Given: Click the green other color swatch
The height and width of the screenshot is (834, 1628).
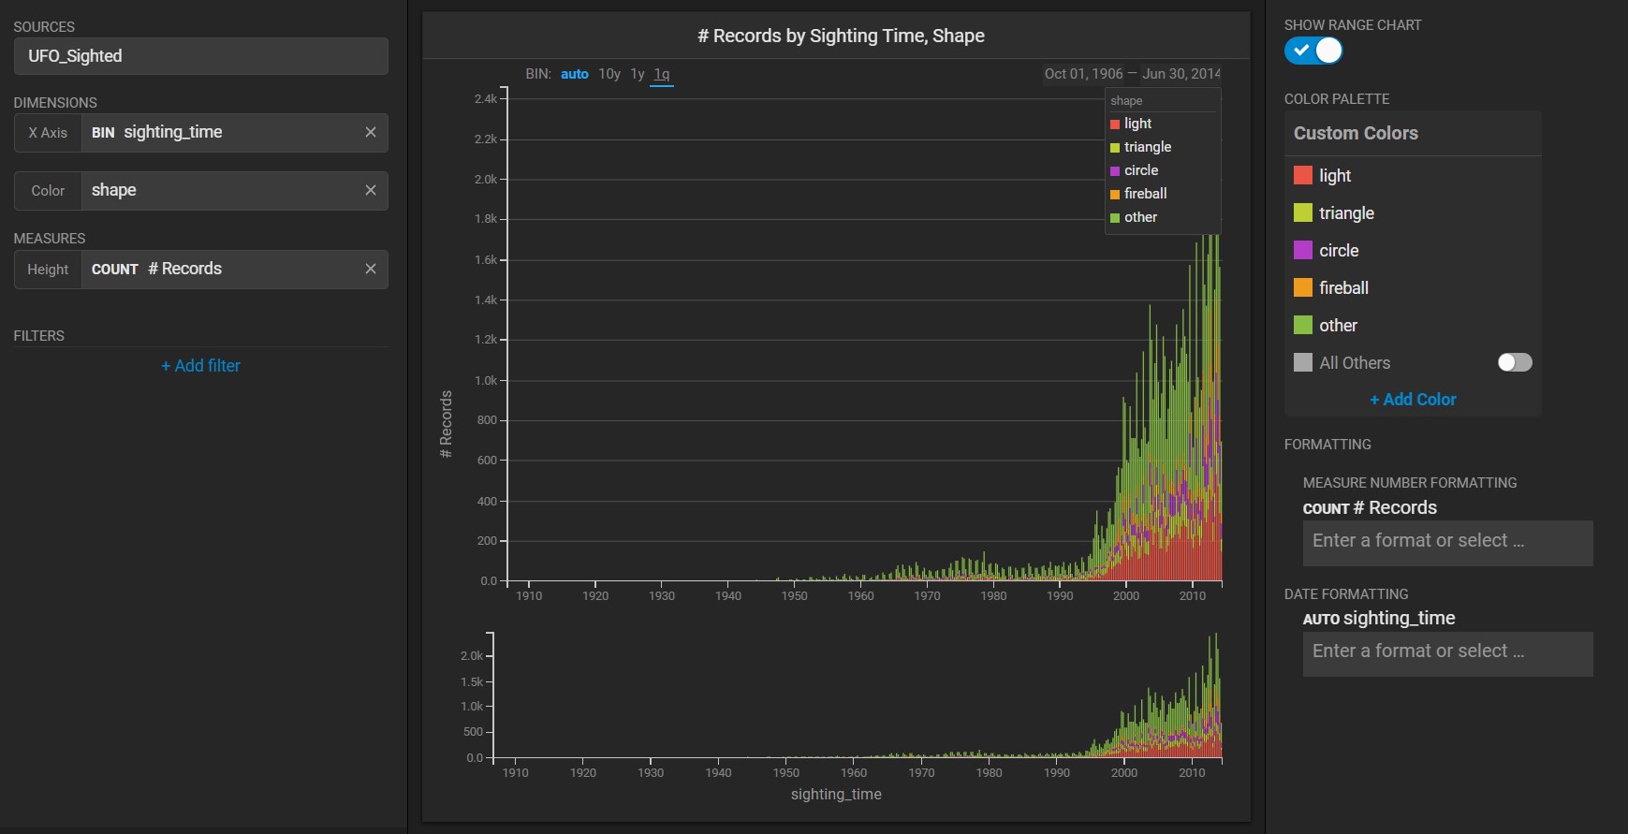Looking at the screenshot, I should point(1302,325).
